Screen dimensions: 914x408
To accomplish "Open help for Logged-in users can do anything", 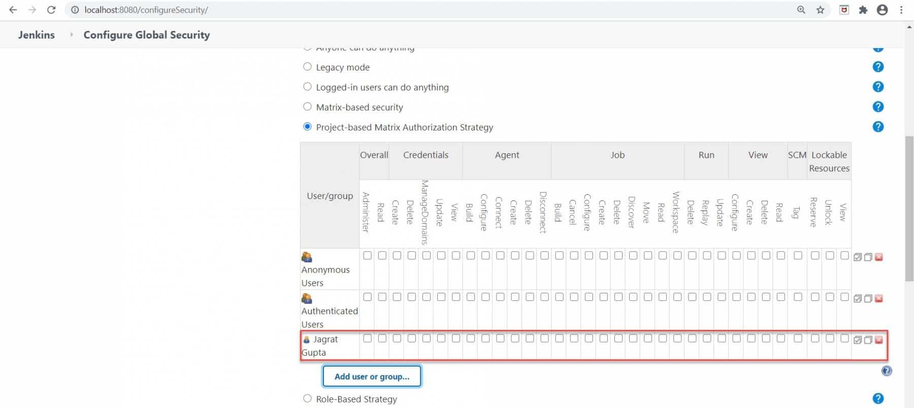I will [x=878, y=87].
